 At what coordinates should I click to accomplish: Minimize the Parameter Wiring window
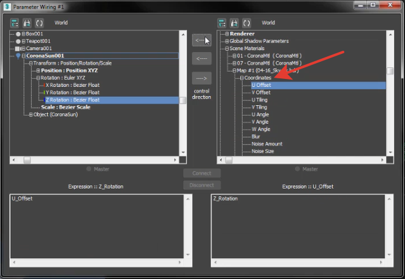pyautogui.click(x=361, y=5)
